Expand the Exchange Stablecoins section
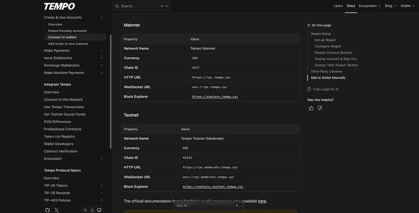The image size is (419, 213). [x=102, y=65]
